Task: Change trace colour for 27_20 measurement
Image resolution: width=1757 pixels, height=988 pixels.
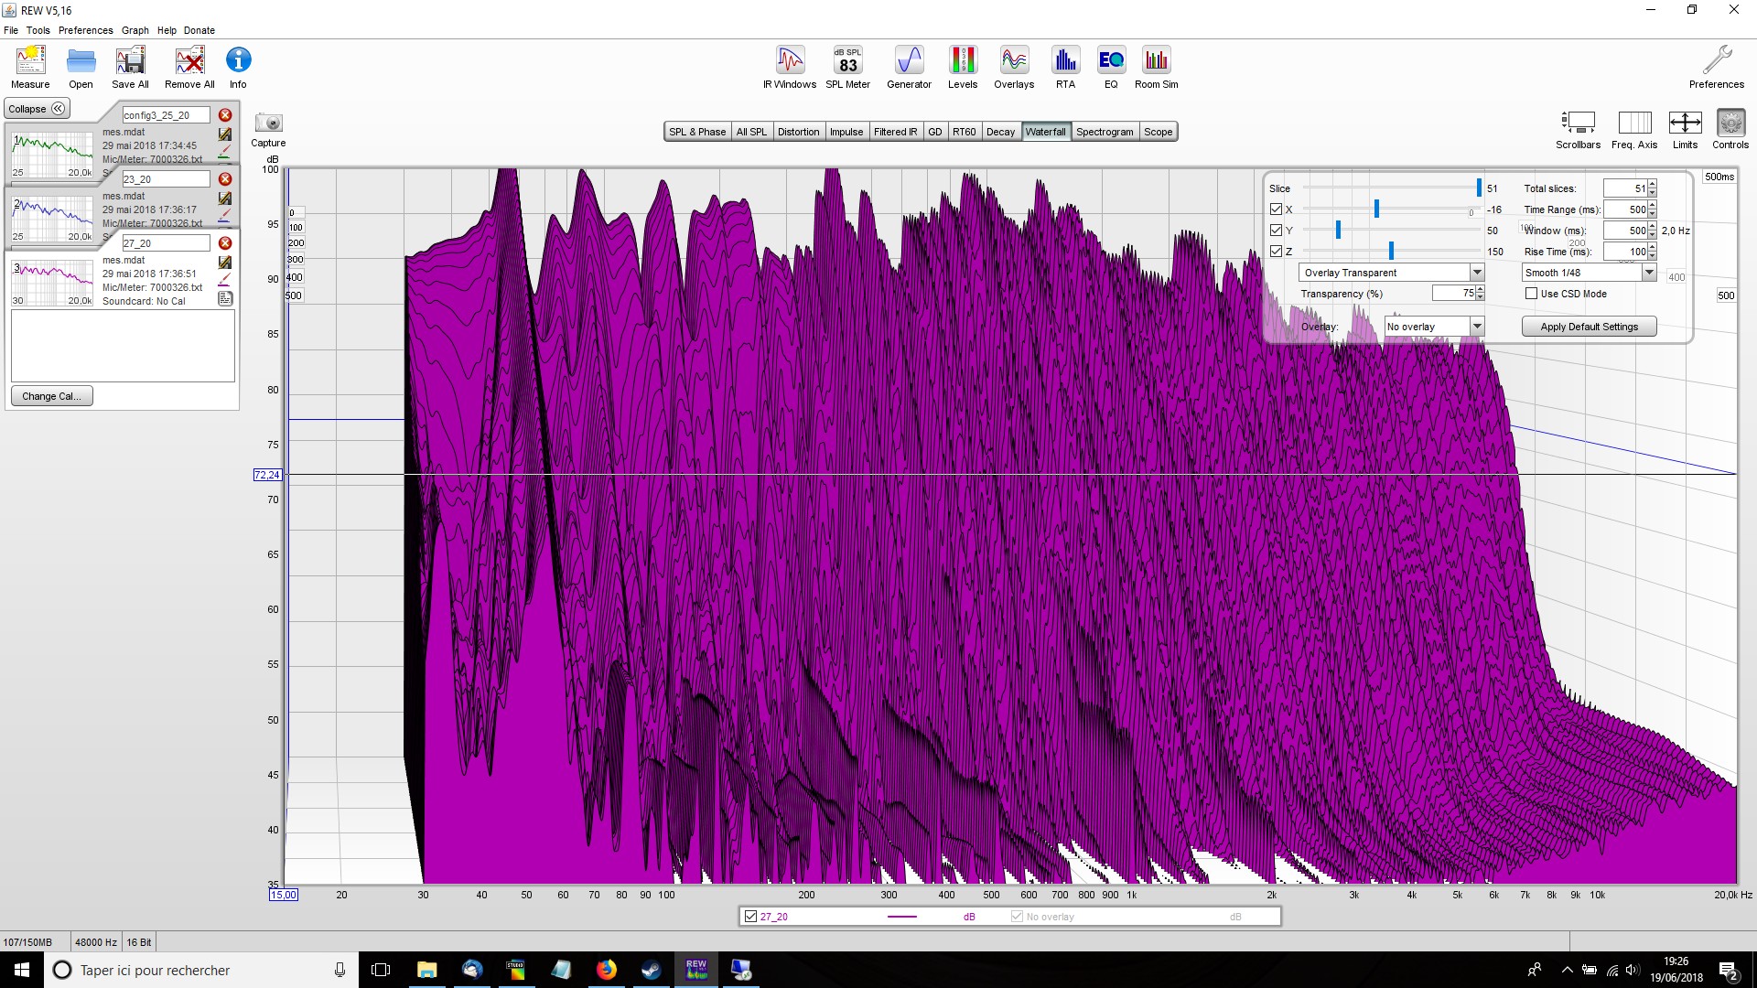Action: click(x=225, y=280)
